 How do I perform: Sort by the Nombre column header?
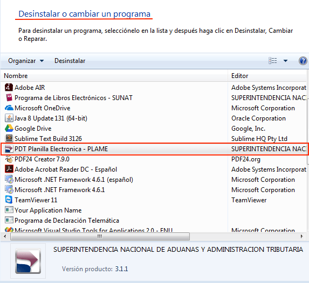coord(114,76)
